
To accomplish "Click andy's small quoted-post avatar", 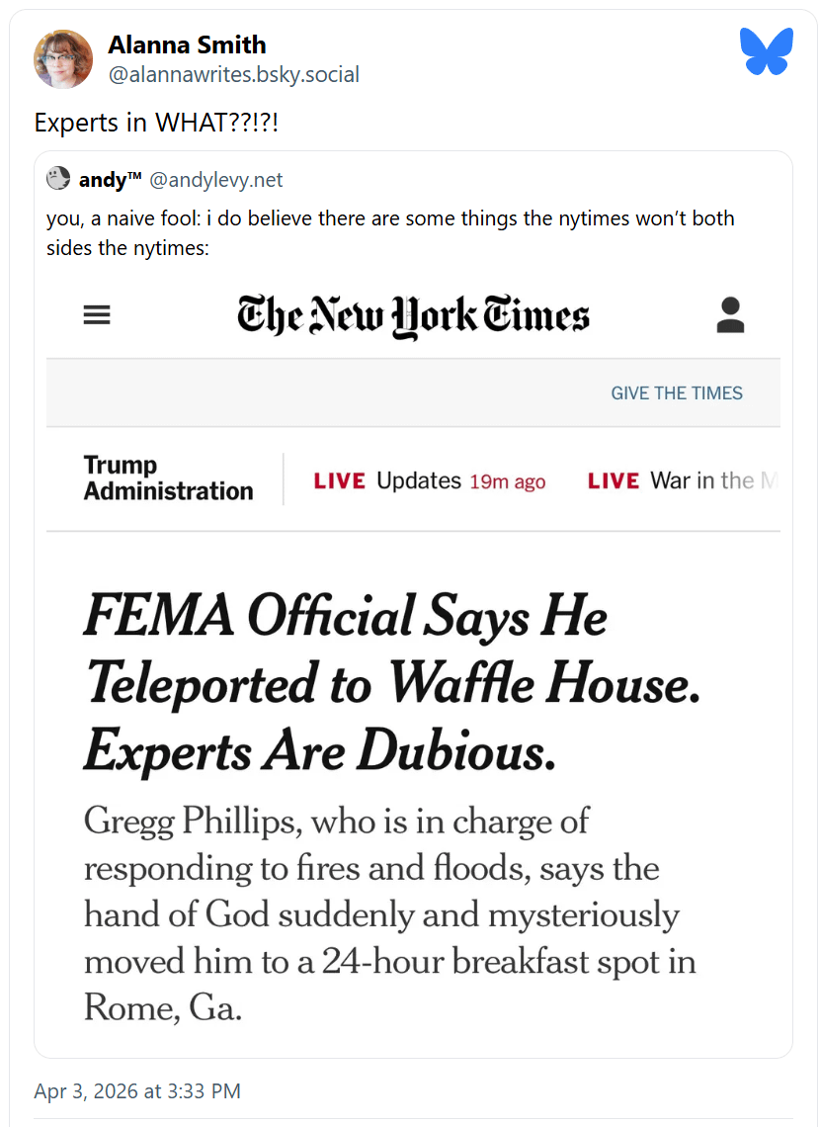I will pos(58,179).
